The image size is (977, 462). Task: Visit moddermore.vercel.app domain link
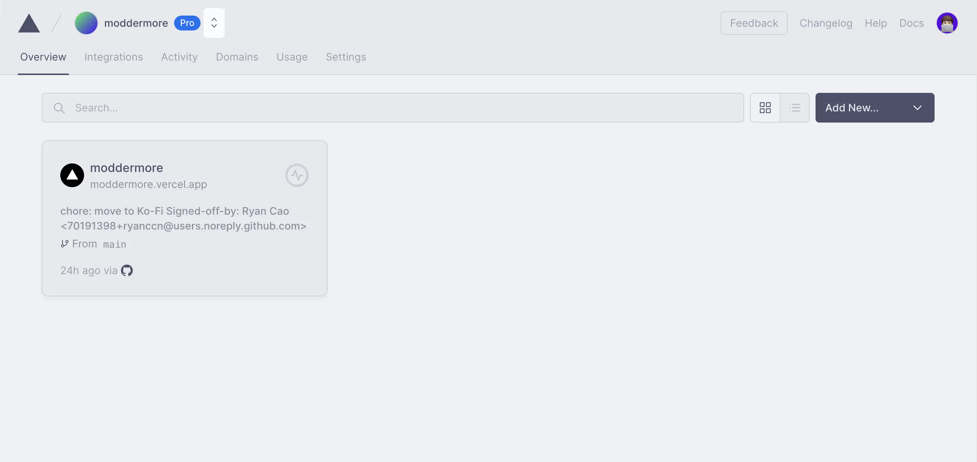point(148,184)
